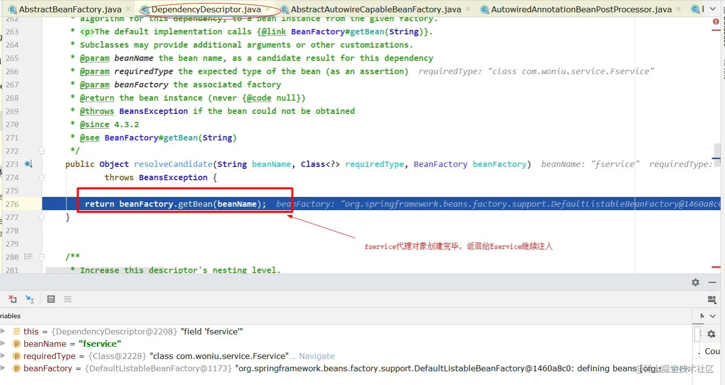The width and height of the screenshot is (725, 385).
Task: Close the AbstractAutowireCapableBeanFactory.java tab
Action: (468, 9)
